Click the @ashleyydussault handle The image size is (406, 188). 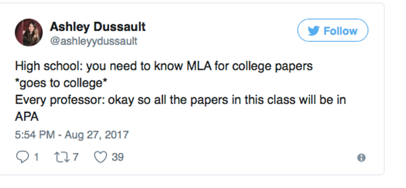[x=94, y=41]
